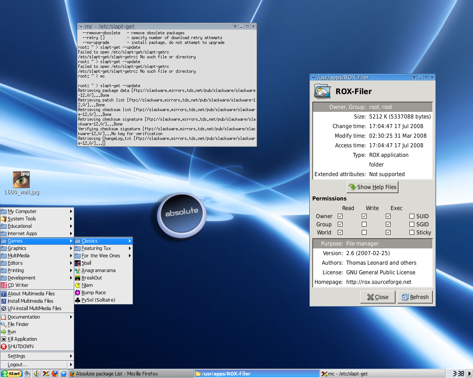Shade the mc terminal window with roll-up button
Viewport: 473px width, 378px height.
tap(235, 27)
